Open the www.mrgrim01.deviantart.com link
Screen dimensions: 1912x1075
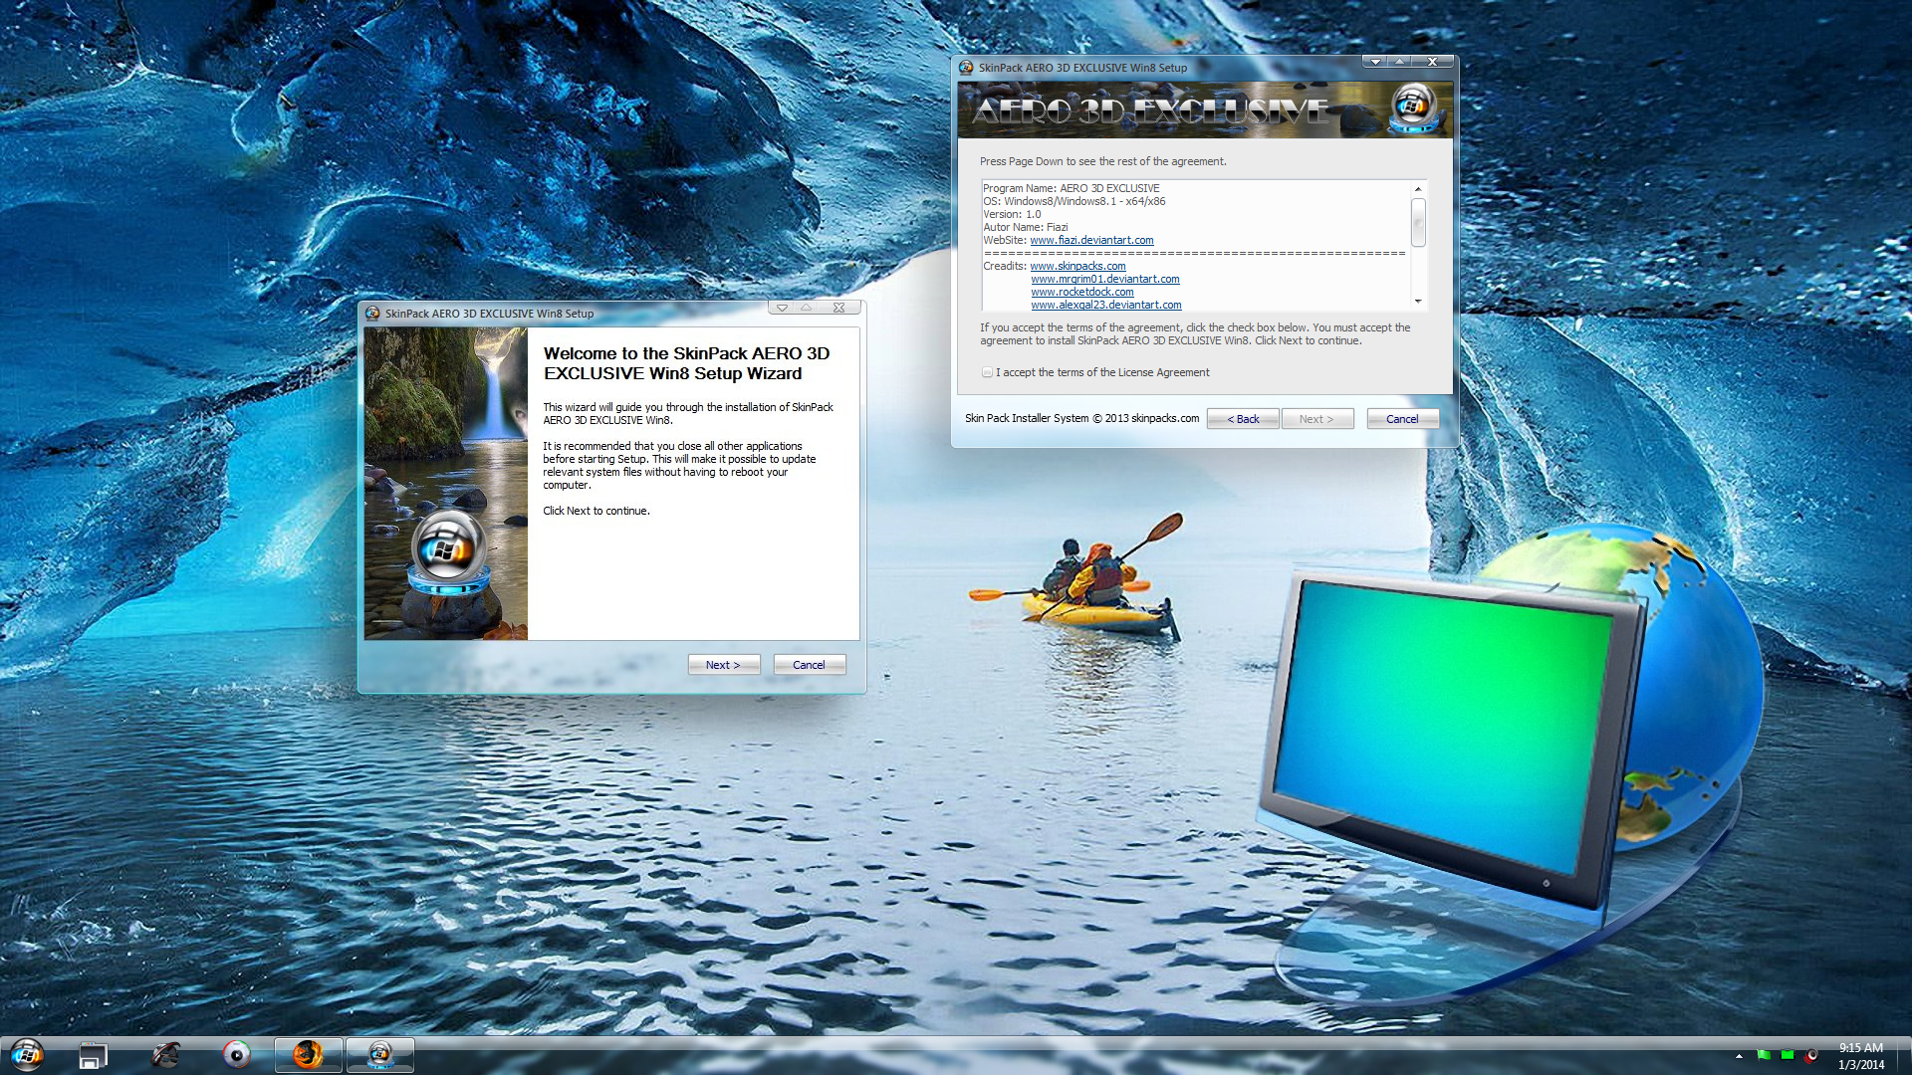[x=1105, y=279]
